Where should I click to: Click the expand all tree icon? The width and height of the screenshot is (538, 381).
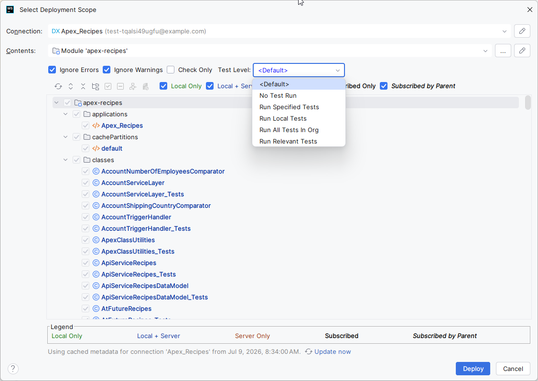pyautogui.click(x=71, y=86)
